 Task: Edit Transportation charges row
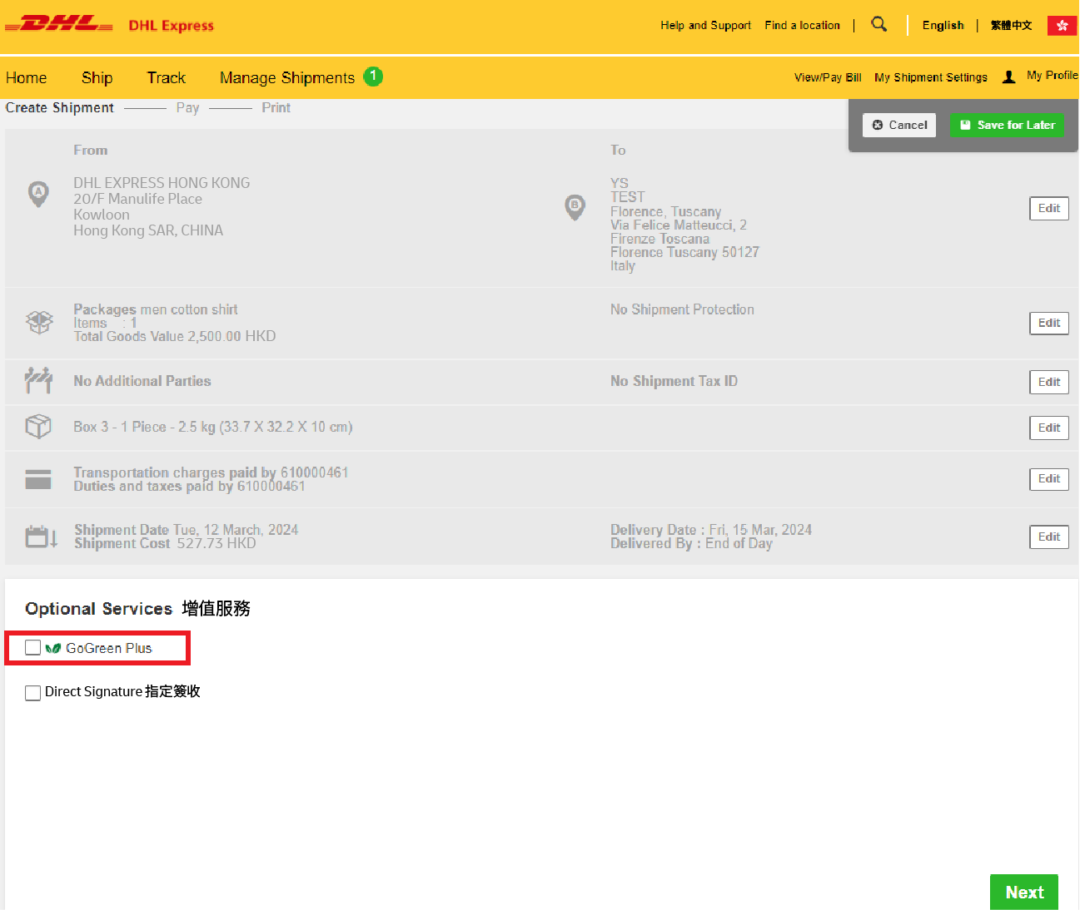point(1049,479)
